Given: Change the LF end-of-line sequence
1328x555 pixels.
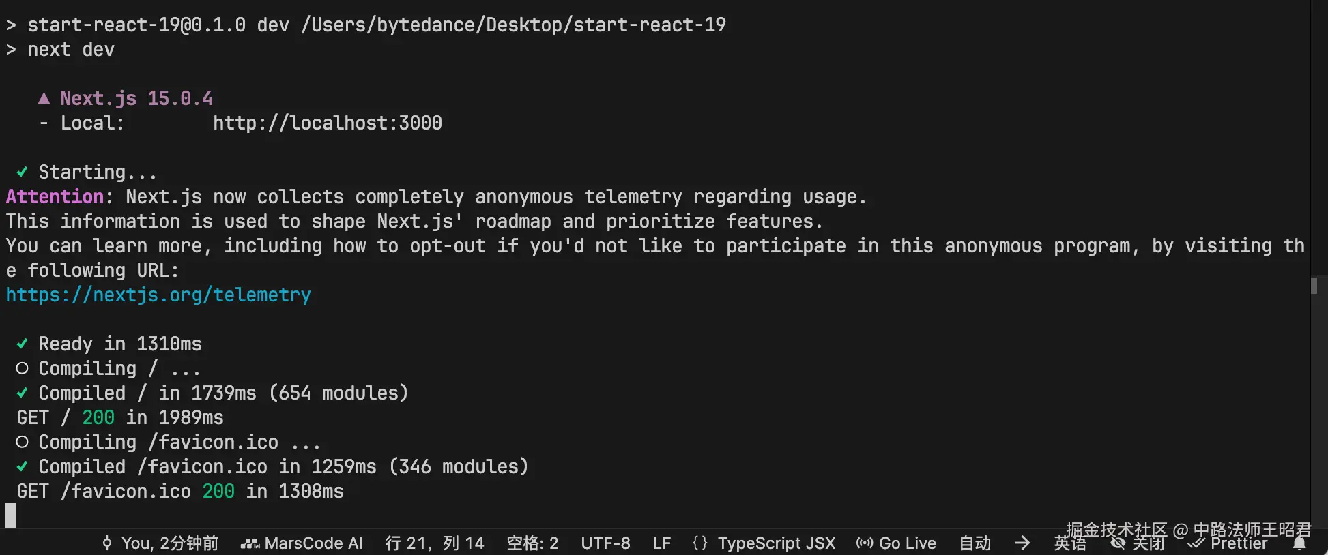Looking at the screenshot, I should (661, 543).
